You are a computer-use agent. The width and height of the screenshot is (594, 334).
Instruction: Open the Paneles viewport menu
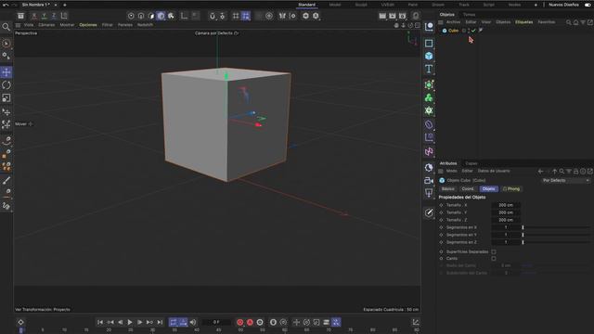125,25
